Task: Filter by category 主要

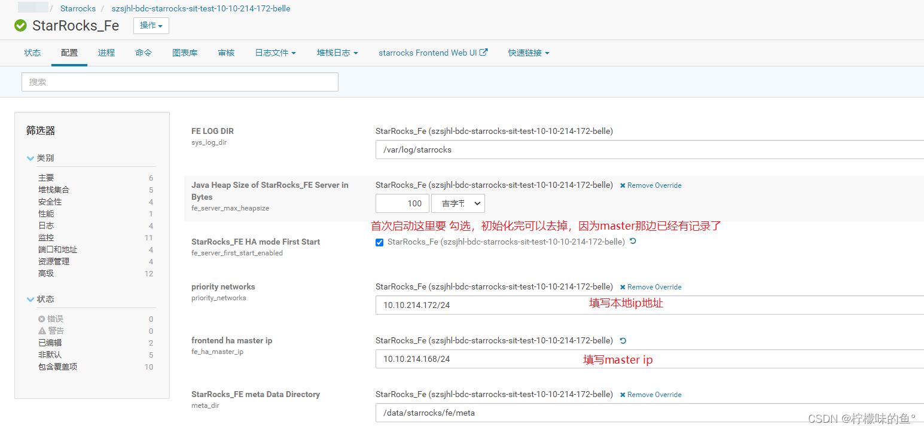Action: pos(46,178)
